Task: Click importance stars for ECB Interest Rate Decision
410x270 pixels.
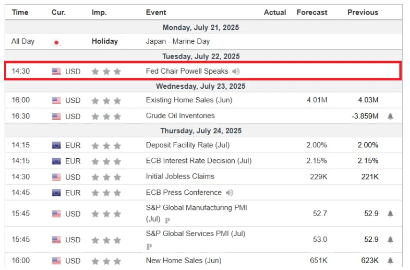Action: click(x=106, y=161)
